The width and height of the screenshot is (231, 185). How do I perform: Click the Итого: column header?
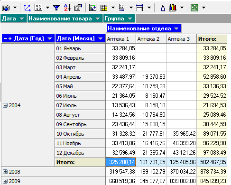click(x=212, y=39)
